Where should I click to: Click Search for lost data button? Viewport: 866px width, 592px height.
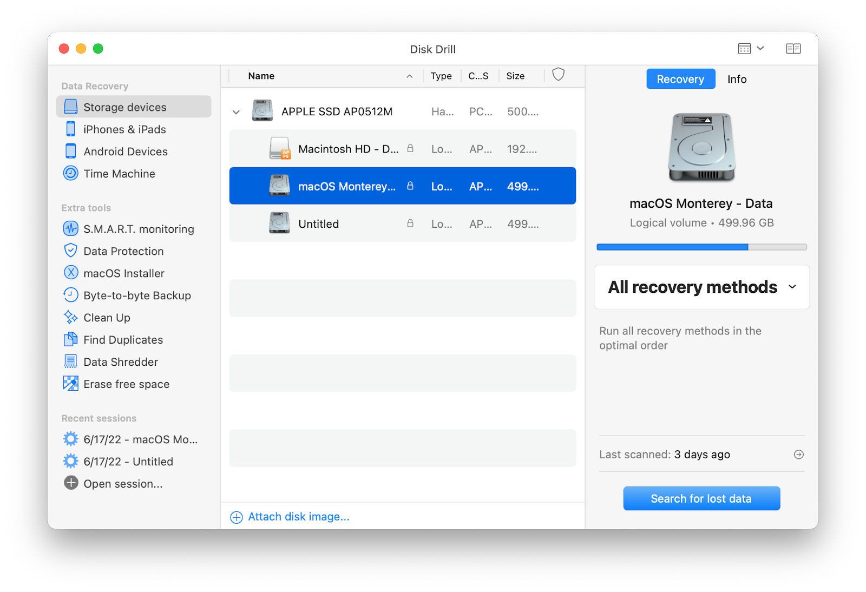tap(701, 498)
